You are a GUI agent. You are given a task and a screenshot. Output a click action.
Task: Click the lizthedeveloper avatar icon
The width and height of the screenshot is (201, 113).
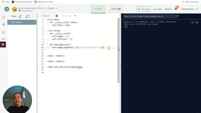coord(15,9)
